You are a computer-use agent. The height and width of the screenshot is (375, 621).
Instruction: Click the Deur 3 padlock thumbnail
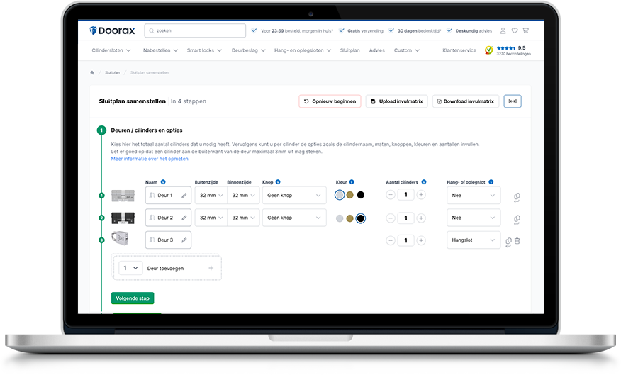click(120, 238)
